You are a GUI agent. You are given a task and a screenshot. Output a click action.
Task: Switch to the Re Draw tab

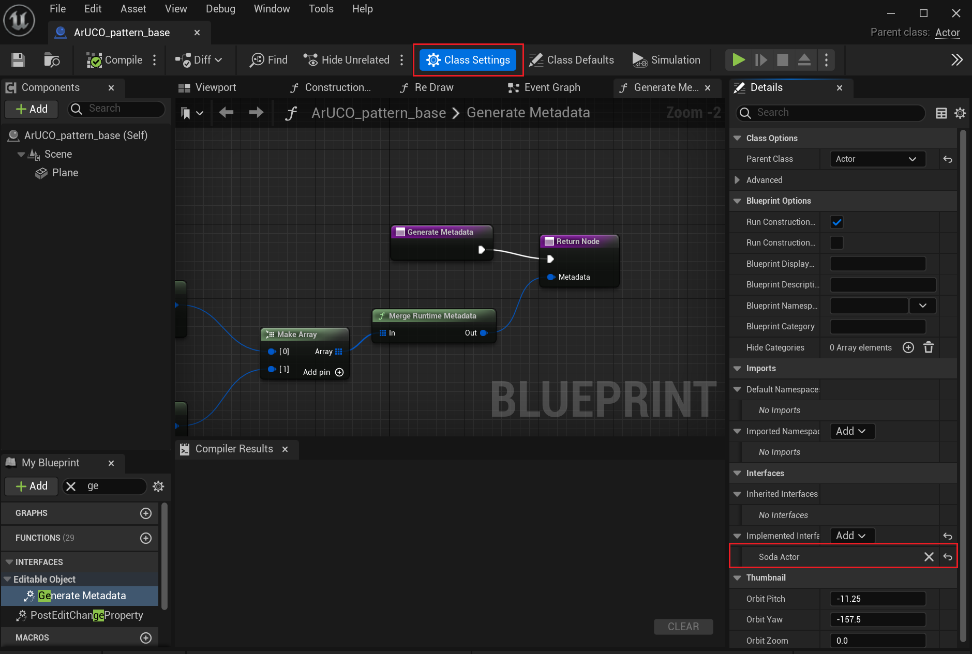click(x=427, y=87)
